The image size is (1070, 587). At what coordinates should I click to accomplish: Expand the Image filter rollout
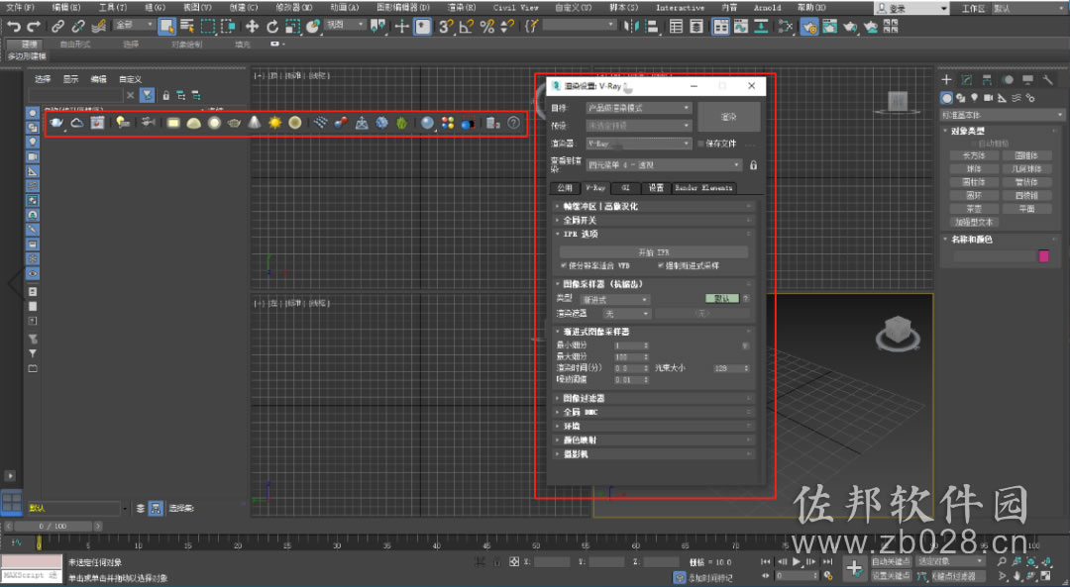coord(653,398)
